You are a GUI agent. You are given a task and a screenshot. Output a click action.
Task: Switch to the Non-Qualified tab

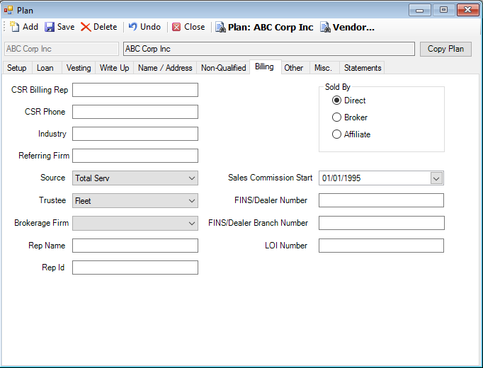pyautogui.click(x=223, y=68)
